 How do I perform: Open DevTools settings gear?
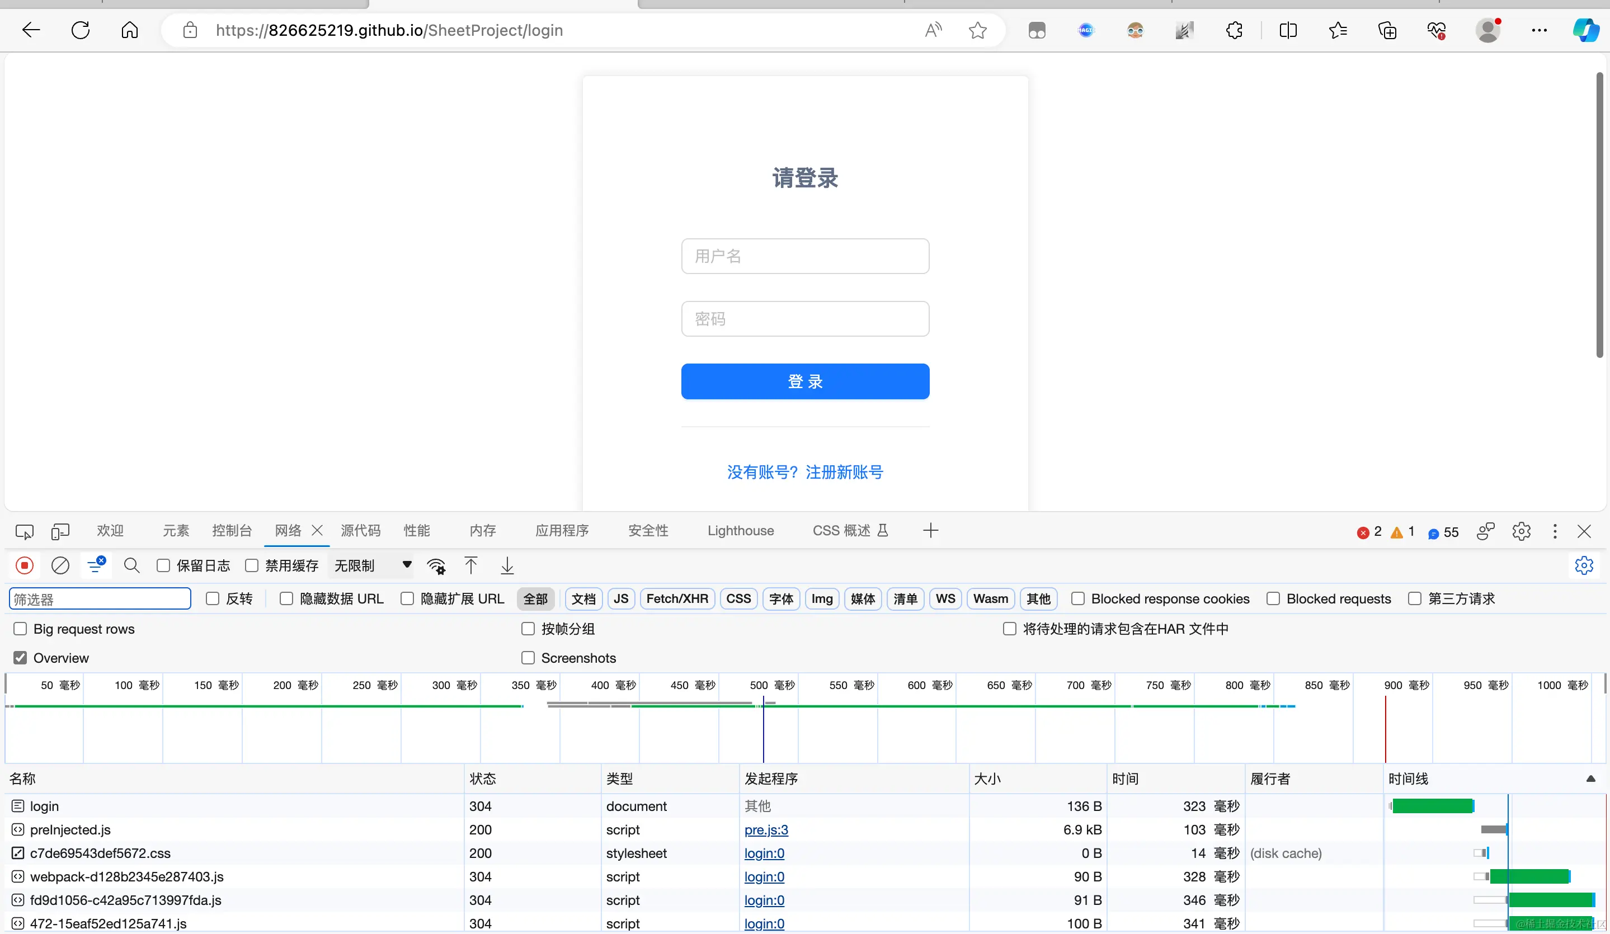(1521, 531)
